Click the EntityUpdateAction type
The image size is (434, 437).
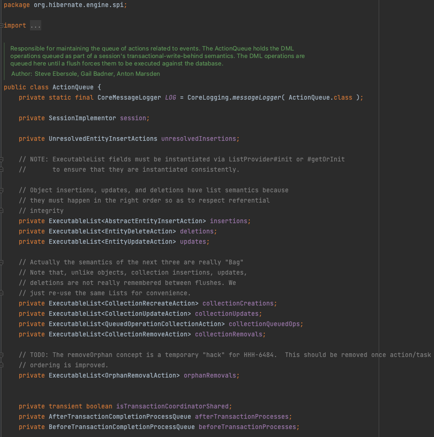138,241
